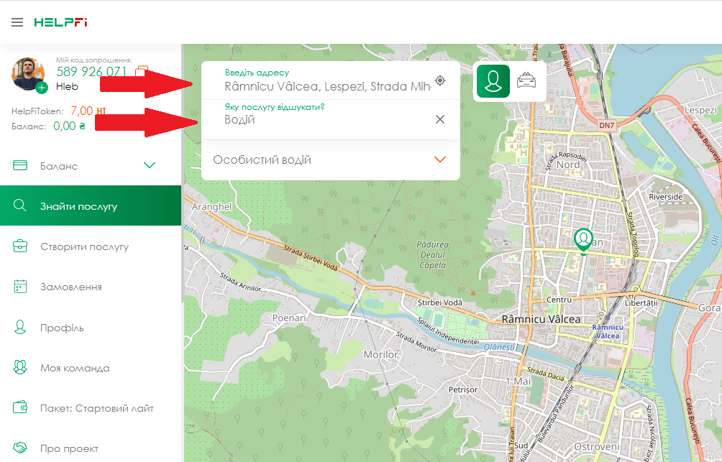This screenshot has width=722, height=462.
Task: Clear the service search field
Action: [x=440, y=119]
